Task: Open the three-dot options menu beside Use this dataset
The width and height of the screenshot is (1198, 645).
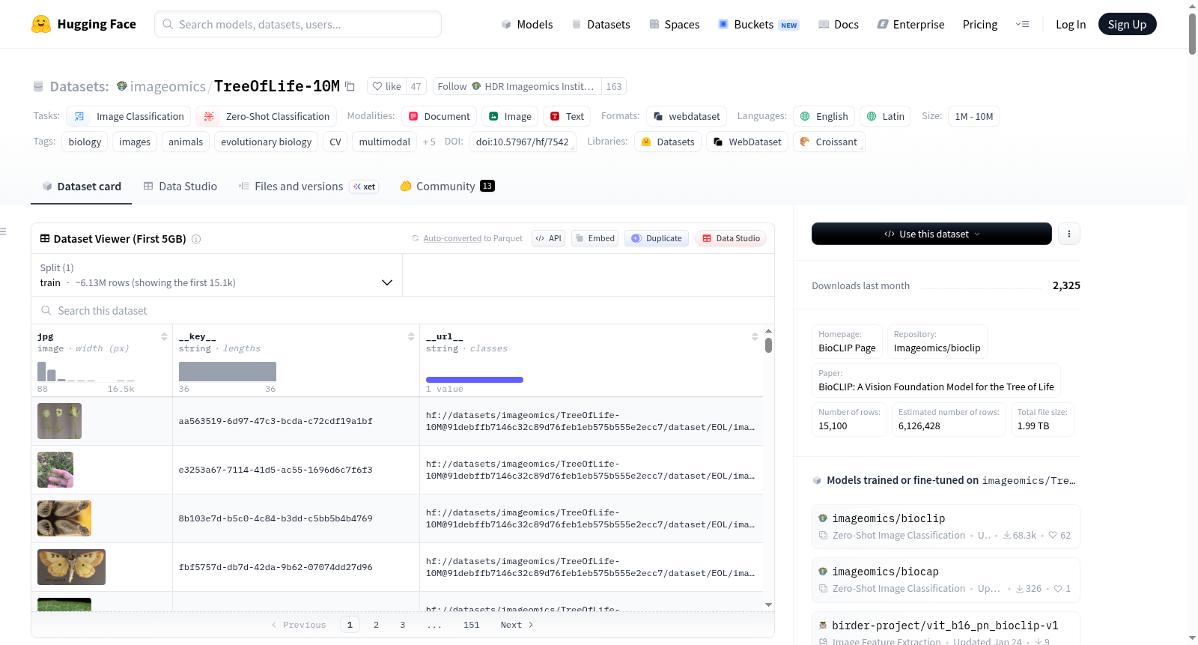Action: click(1069, 234)
